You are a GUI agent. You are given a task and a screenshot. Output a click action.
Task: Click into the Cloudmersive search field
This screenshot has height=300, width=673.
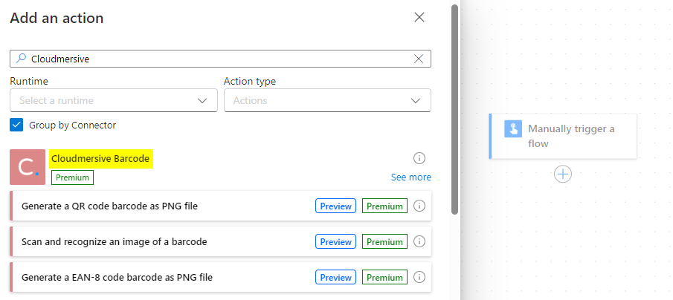(220, 59)
